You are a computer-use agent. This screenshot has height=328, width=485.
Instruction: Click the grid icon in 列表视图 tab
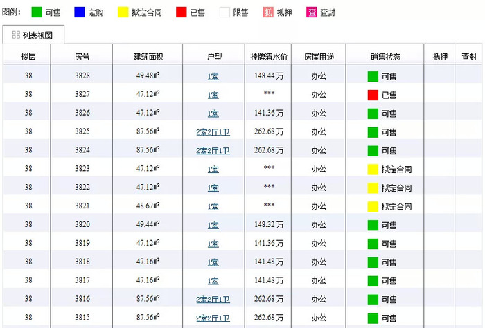pyautogui.click(x=16, y=35)
